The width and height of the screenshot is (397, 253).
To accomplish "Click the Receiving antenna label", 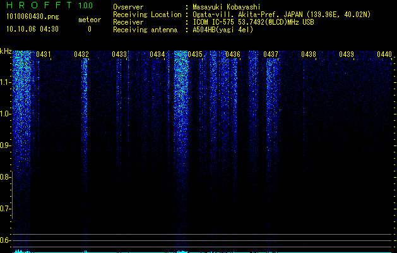I will 145,30.
